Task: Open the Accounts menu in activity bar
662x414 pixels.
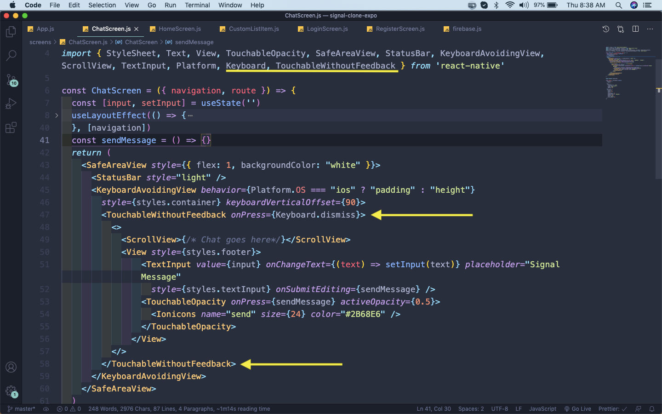Action: 11,367
